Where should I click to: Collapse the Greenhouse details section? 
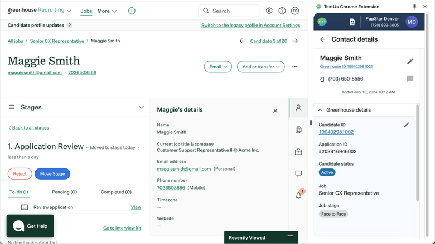point(320,110)
